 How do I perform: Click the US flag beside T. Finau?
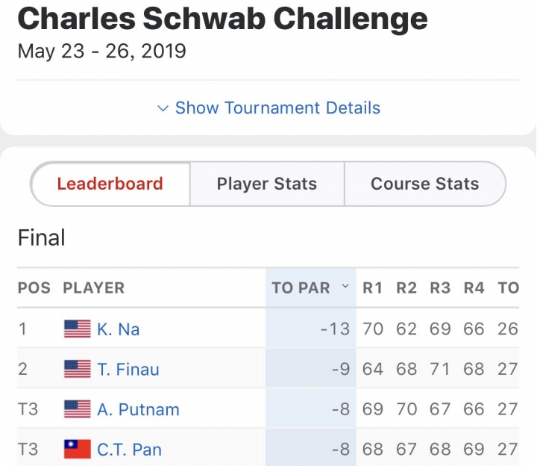(78, 369)
